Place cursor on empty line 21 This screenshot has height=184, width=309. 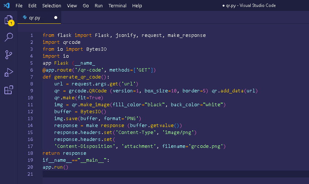pyautogui.click(x=176, y=174)
